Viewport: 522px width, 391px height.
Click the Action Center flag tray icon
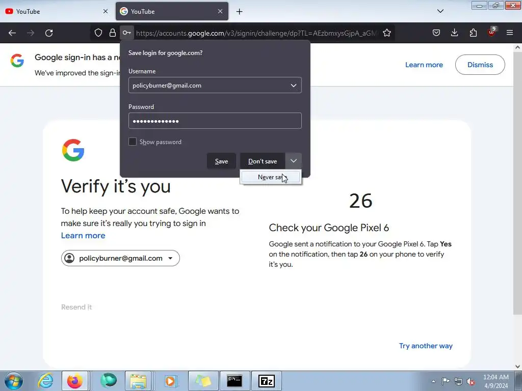point(446,381)
